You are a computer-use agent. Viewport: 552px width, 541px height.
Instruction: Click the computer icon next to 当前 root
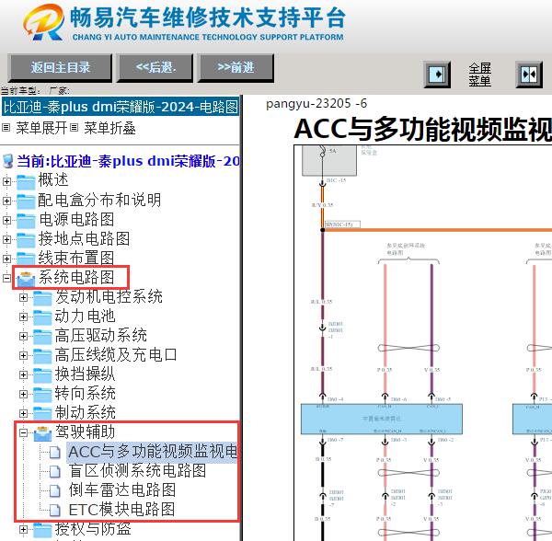(7, 161)
